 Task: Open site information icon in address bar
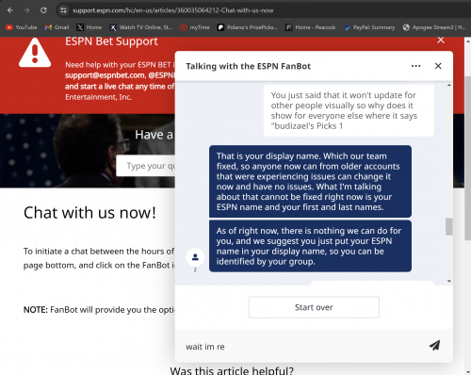pyautogui.click(x=63, y=10)
